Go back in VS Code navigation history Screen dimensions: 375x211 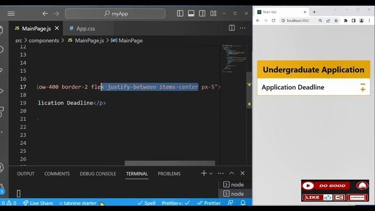click(45, 13)
